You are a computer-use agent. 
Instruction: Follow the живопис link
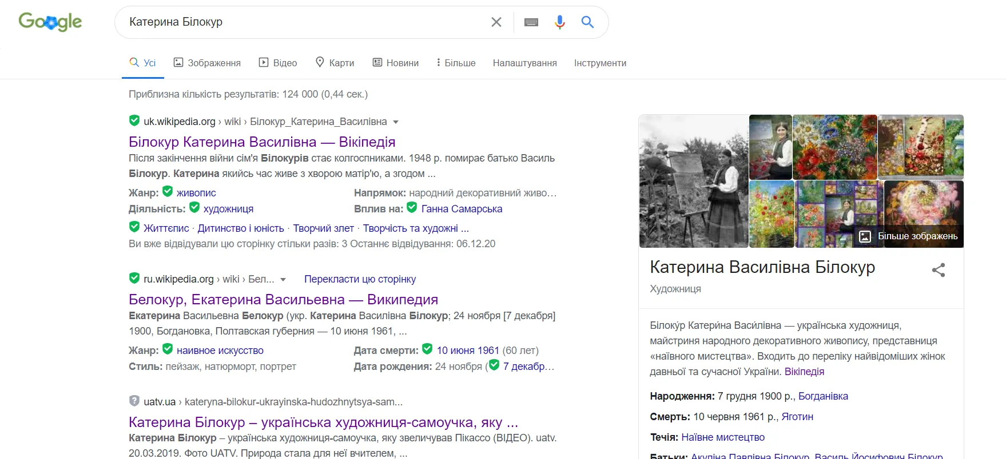click(196, 193)
